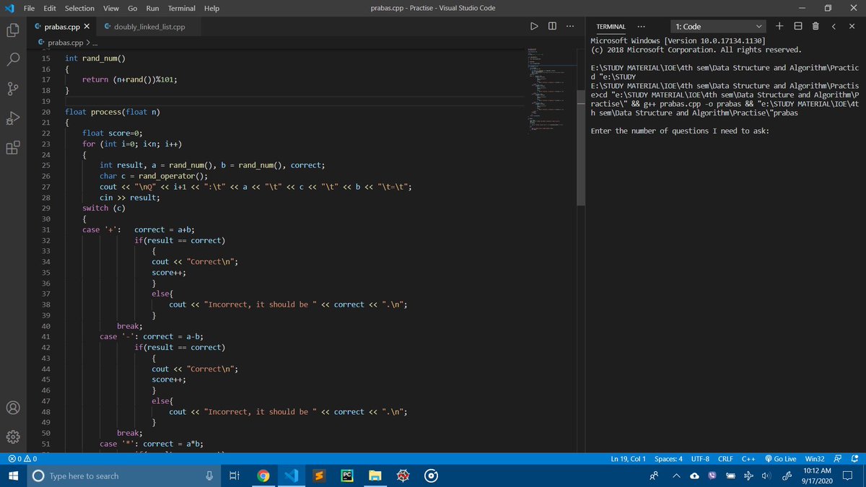Select the prabas.cpp editor tab

[60, 27]
